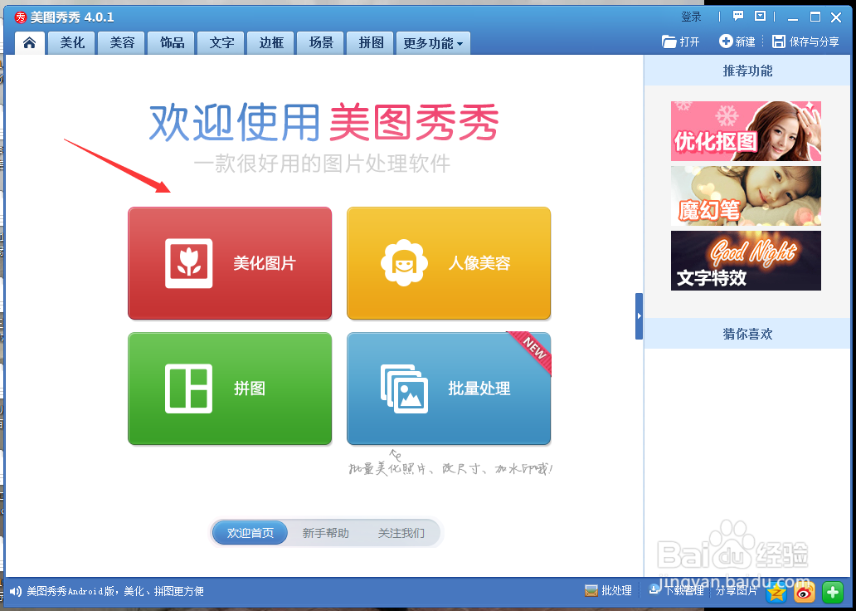Switch to 新手帮助
The image size is (856, 611).
click(x=325, y=533)
